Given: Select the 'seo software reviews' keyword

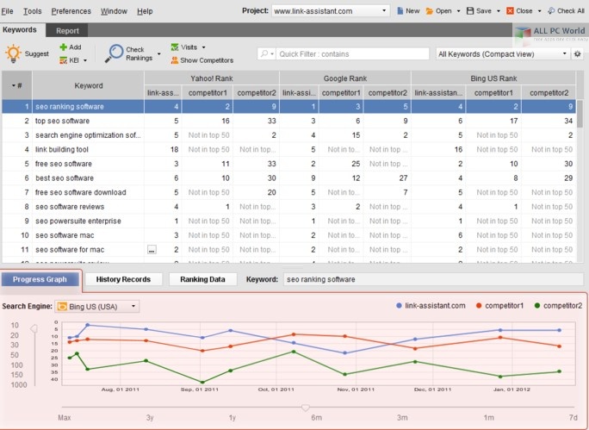Looking at the screenshot, I should [70, 207].
